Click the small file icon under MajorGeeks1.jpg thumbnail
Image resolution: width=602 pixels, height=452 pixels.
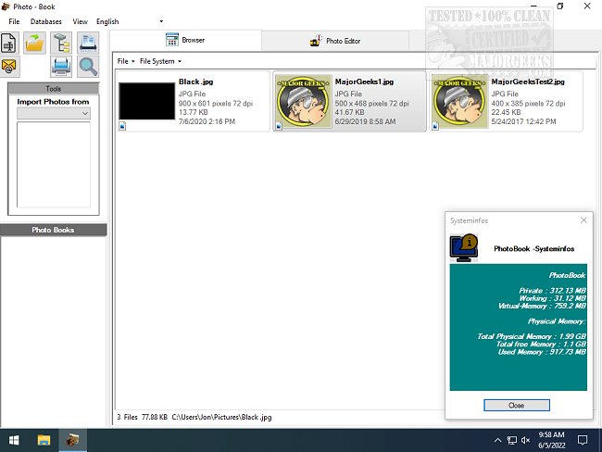(279, 126)
